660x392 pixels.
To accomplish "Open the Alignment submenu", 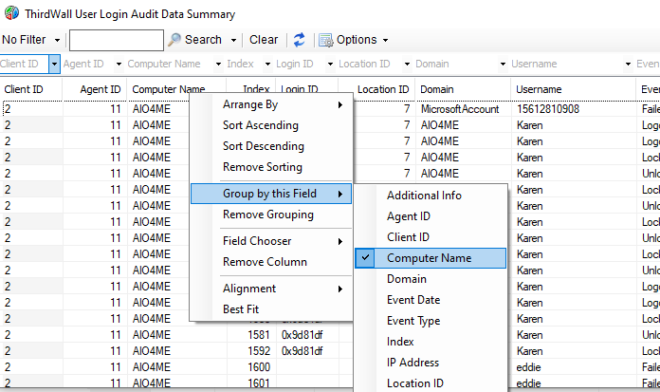I will pyautogui.click(x=271, y=289).
